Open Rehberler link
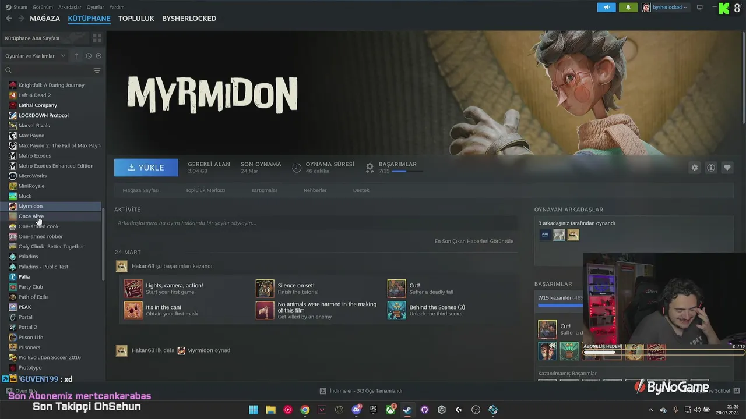Viewport: 746px width, 419px height. [315, 190]
